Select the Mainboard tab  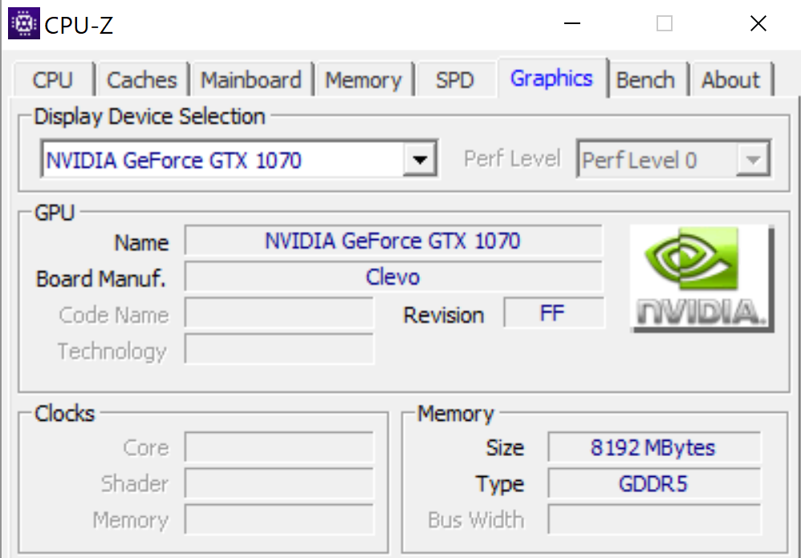click(251, 79)
